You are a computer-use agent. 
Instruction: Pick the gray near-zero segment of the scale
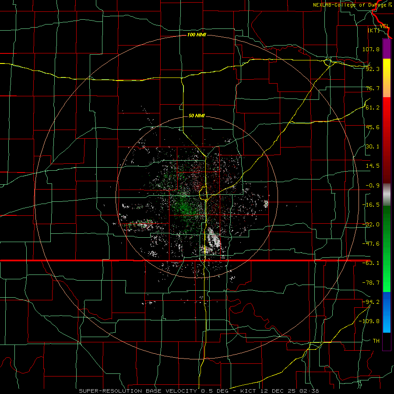coord(387,195)
